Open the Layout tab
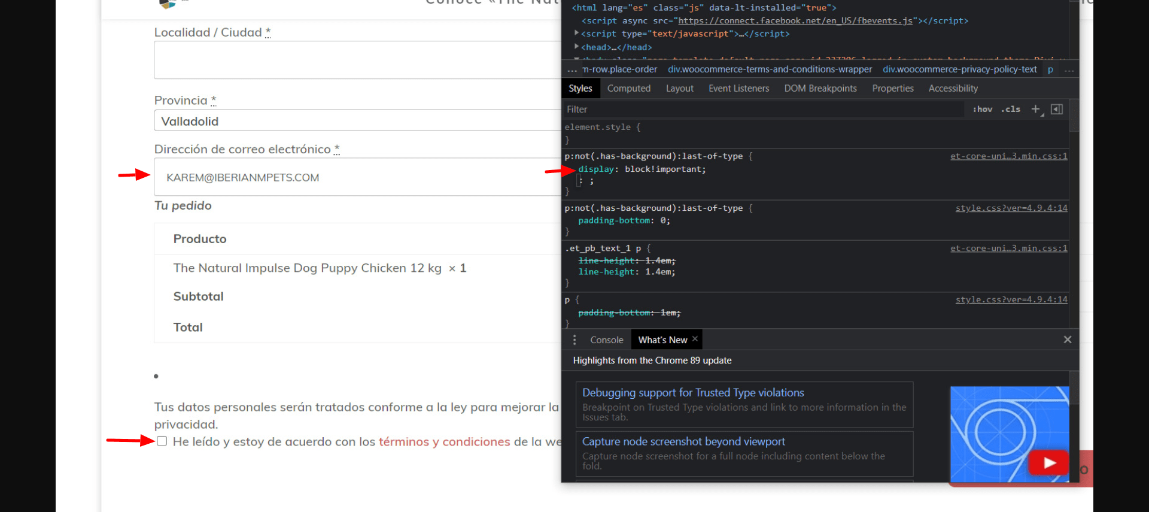Viewport: 1149px width, 512px height. click(680, 88)
